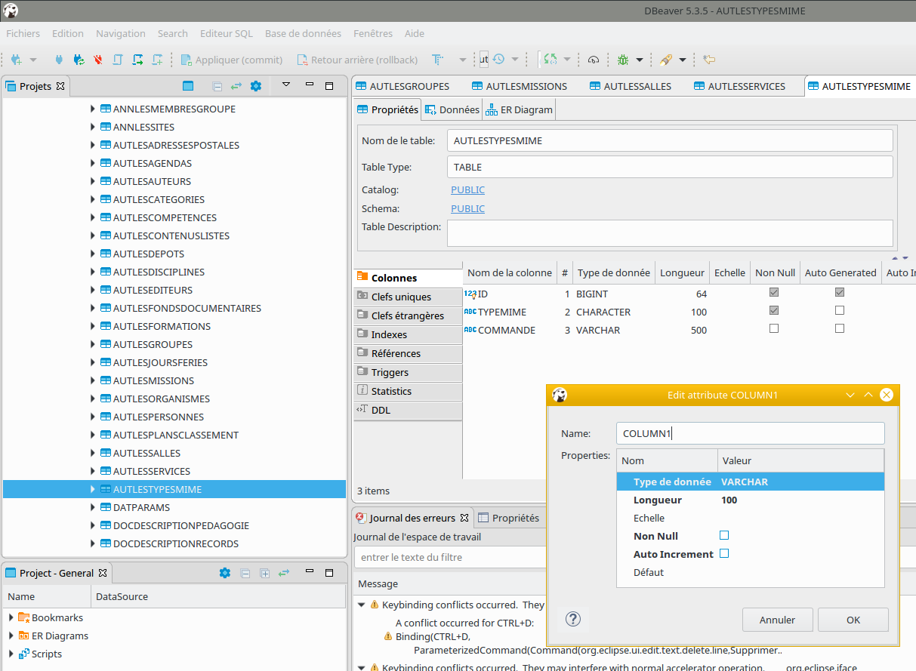This screenshot has height=671, width=916.
Task: Open the link with editor icon
Action: point(236,86)
